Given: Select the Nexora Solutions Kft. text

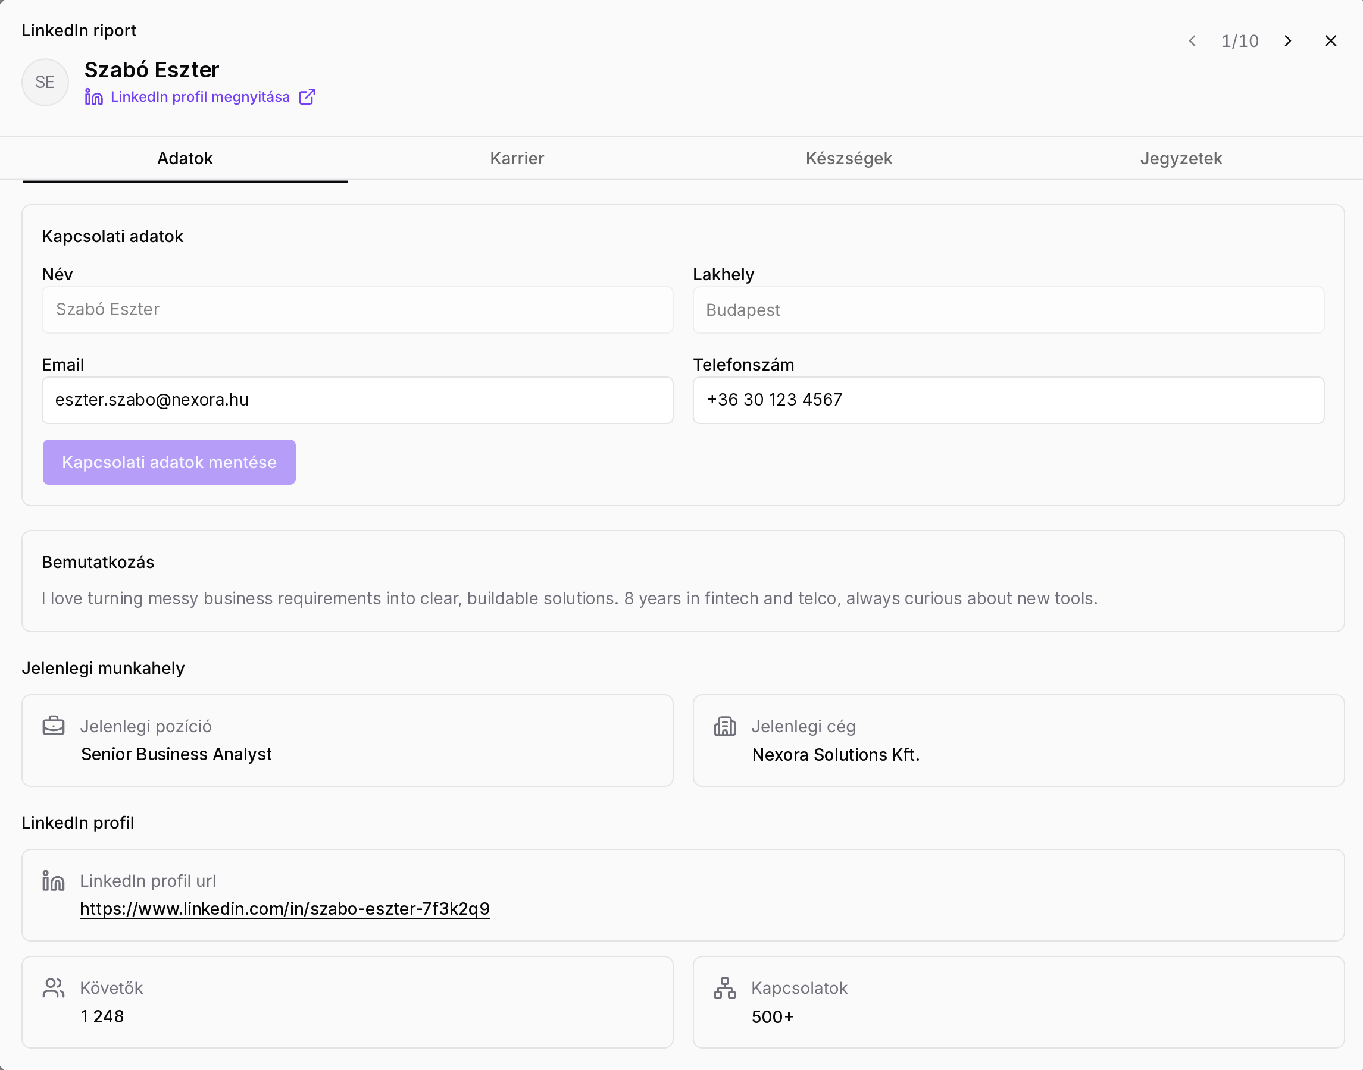Looking at the screenshot, I should click(836, 755).
